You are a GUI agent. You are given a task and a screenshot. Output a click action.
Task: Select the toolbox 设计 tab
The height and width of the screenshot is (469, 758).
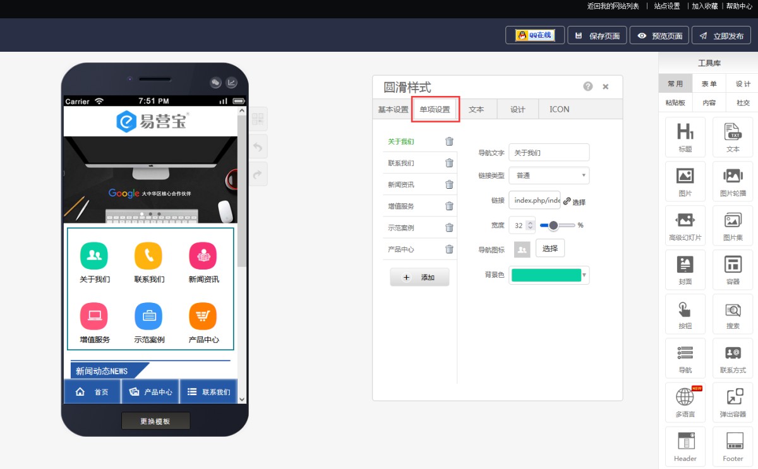coord(743,83)
